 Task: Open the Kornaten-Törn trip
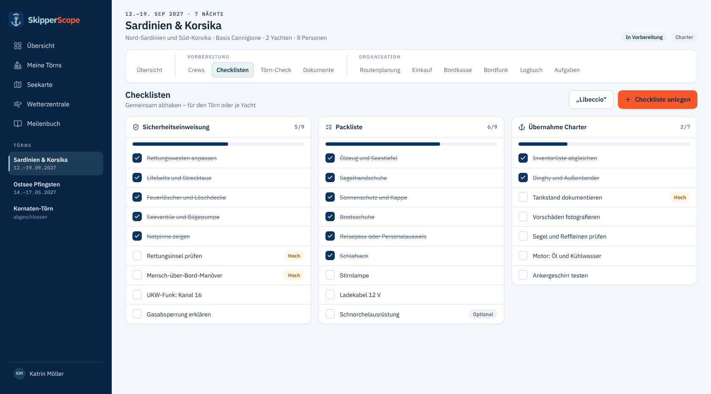pyautogui.click(x=56, y=212)
